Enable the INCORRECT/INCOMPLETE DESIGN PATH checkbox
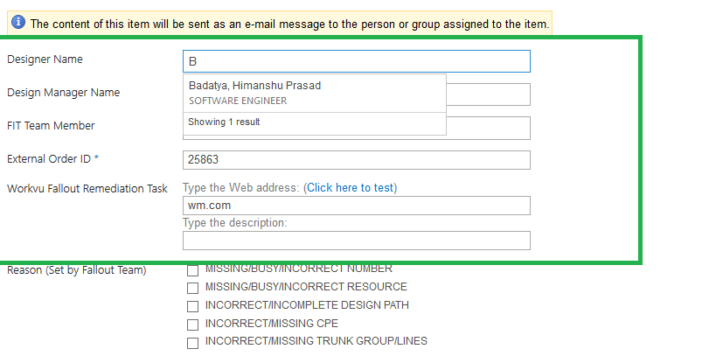This screenshot has height=363, width=709. (192, 306)
